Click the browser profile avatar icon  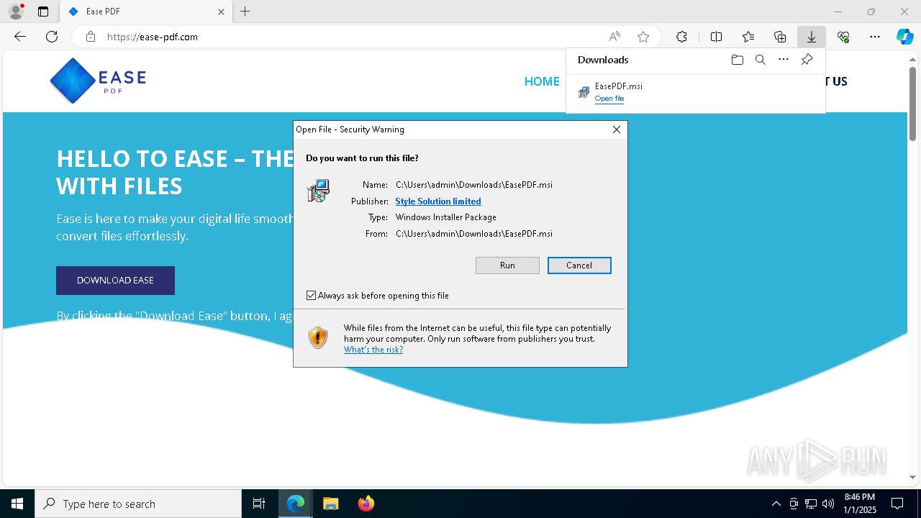[x=15, y=12]
